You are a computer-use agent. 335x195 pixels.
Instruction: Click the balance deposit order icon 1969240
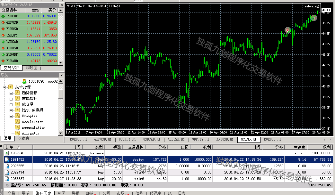pos(7,153)
